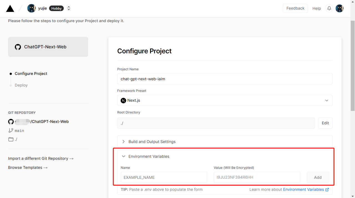Viewport: 355px width, 198px height.
Task: Open the Help menu item
Action: coord(316,9)
